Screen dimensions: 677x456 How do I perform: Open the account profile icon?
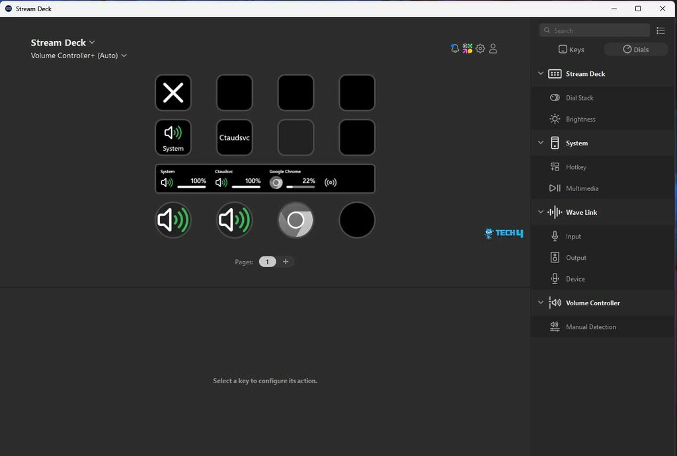point(493,48)
